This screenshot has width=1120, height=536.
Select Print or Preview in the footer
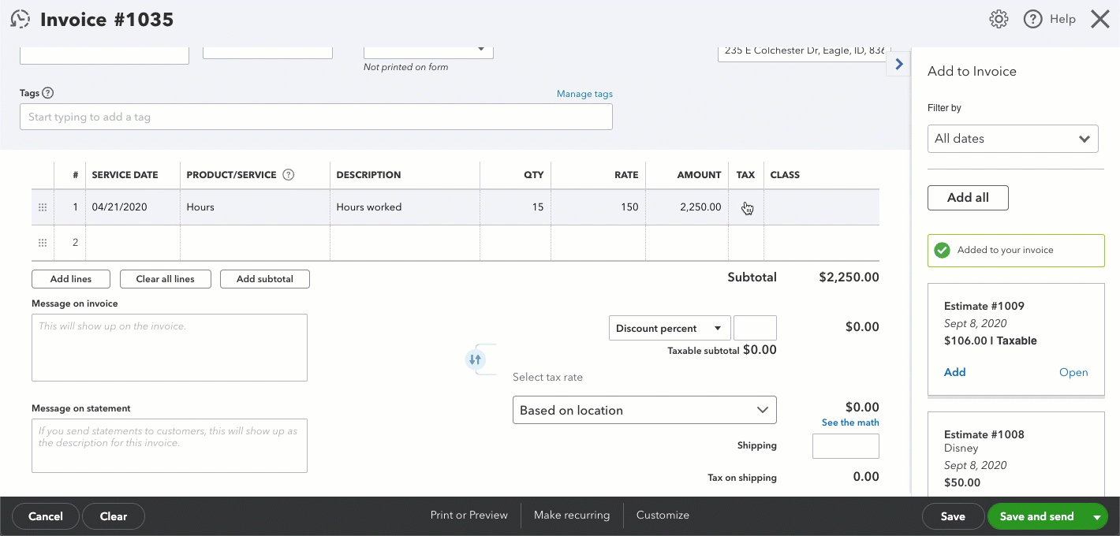pos(469,516)
